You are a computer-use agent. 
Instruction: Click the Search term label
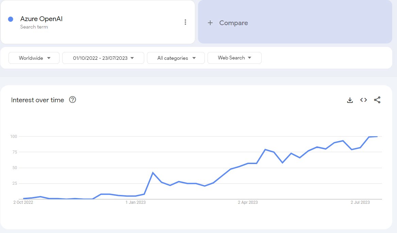[34, 27]
